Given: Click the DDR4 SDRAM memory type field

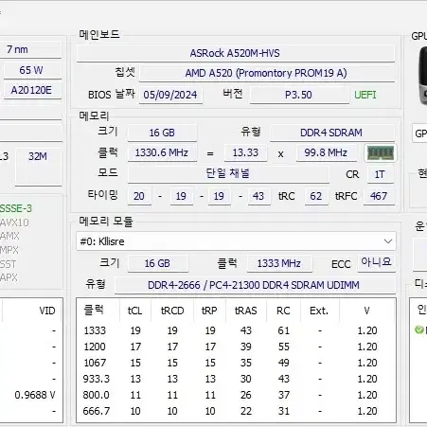Looking at the screenshot, I should pyautogui.click(x=331, y=133).
